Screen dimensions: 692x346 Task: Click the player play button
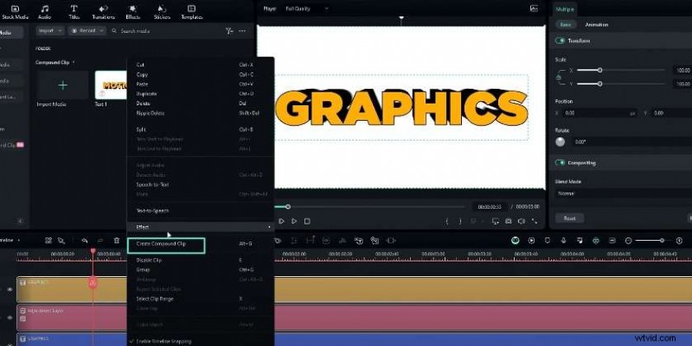pos(294,221)
